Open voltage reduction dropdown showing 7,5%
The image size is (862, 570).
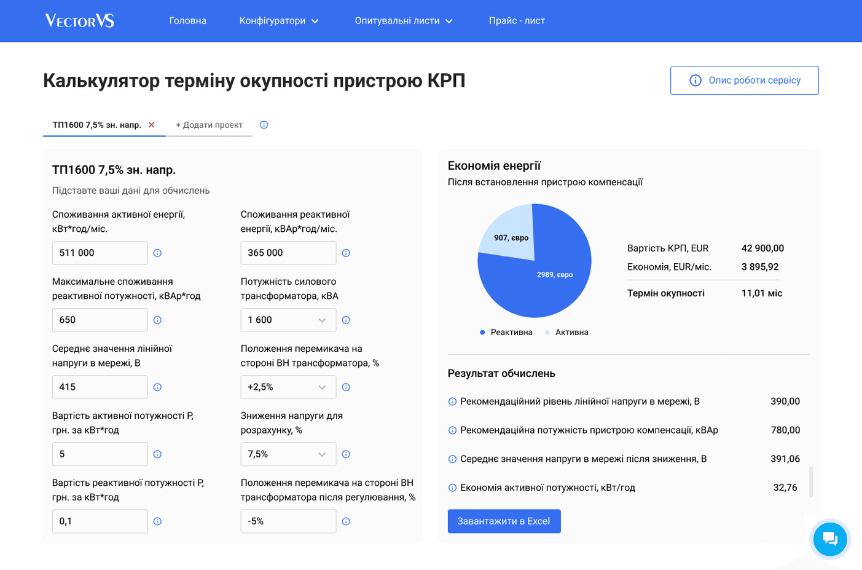pyautogui.click(x=288, y=454)
